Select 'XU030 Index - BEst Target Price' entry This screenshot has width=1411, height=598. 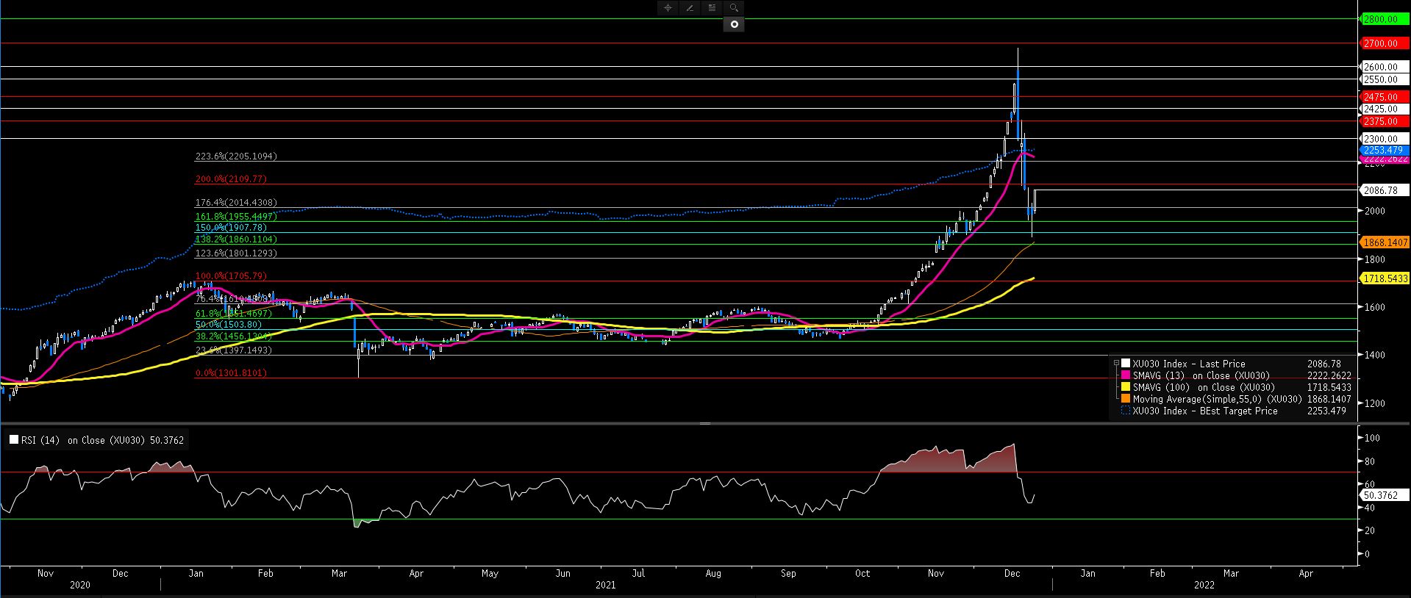1205,411
